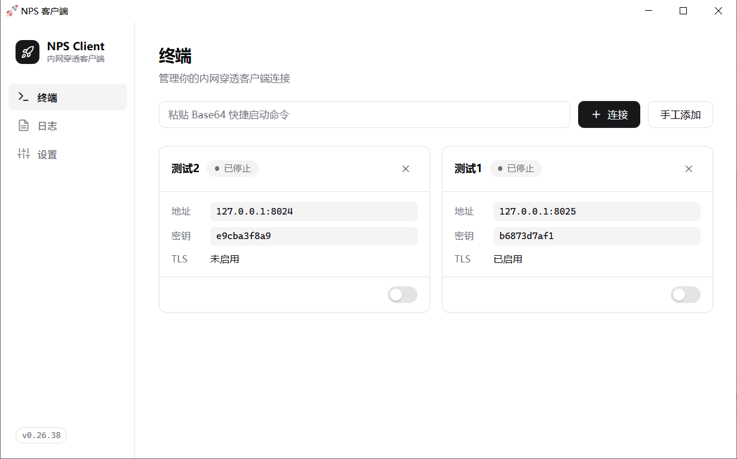Image resolution: width=737 pixels, height=459 pixels.
Task: Click the 测试2 card title
Action: click(x=185, y=169)
